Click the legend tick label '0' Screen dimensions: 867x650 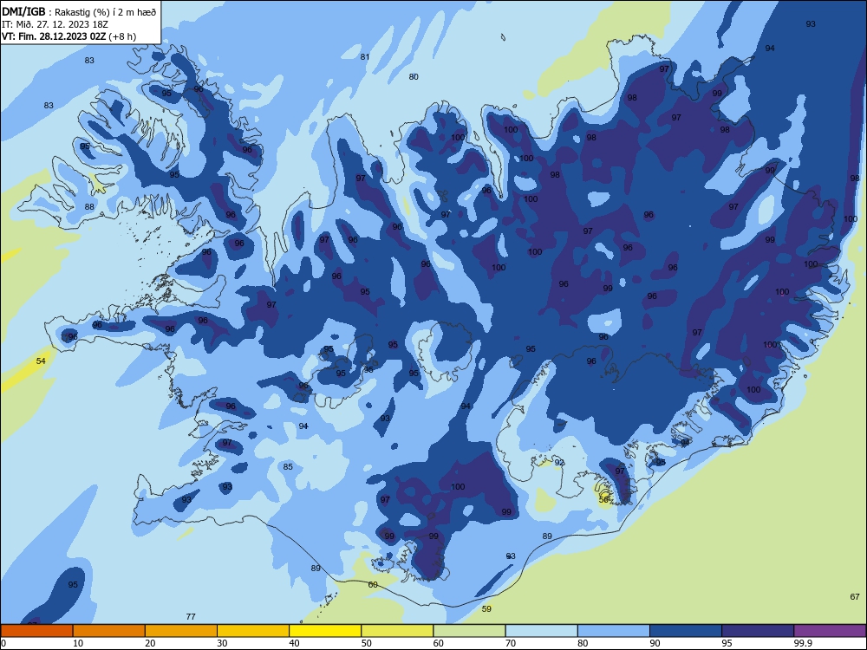coord(3,643)
